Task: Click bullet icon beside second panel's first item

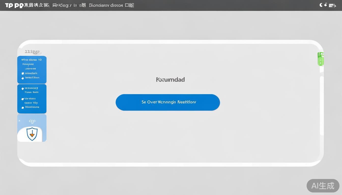Action: (23, 89)
